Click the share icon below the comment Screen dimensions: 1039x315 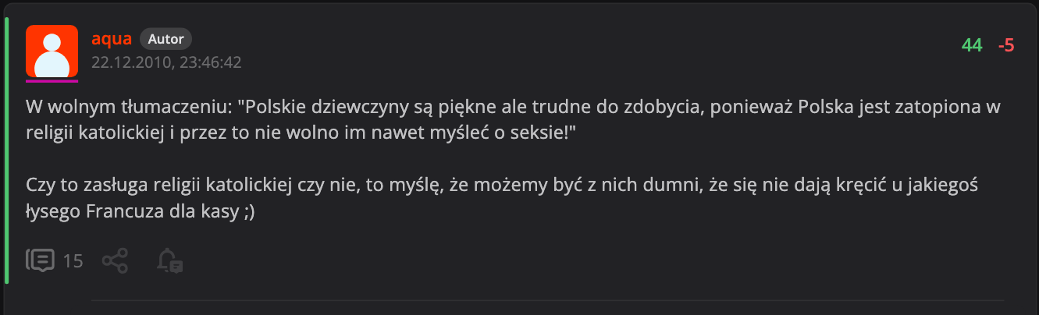(116, 260)
